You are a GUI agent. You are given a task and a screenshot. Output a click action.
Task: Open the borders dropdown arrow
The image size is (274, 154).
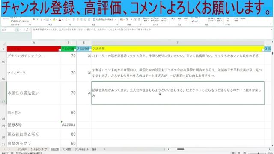50,19
